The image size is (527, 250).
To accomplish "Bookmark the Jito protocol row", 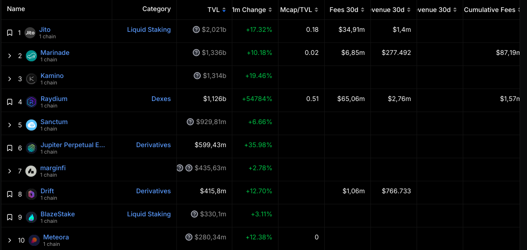I will tap(10, 33).
